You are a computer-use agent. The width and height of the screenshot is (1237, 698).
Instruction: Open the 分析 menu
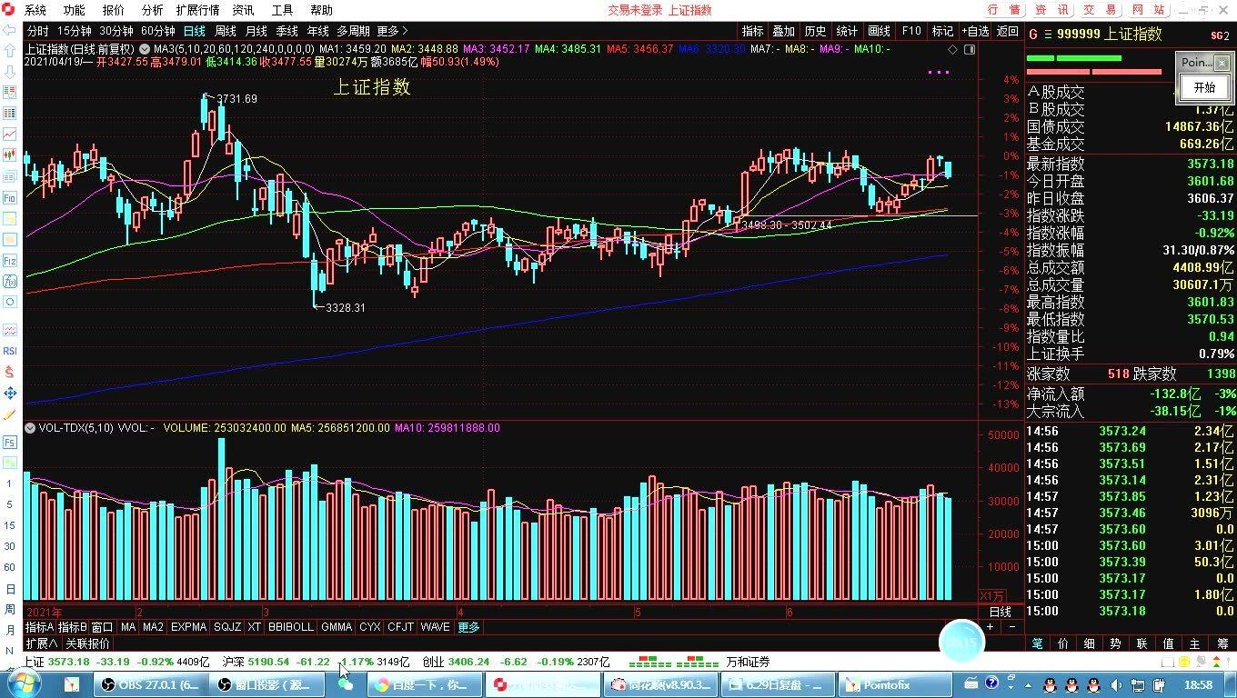(x=152, y=10)
